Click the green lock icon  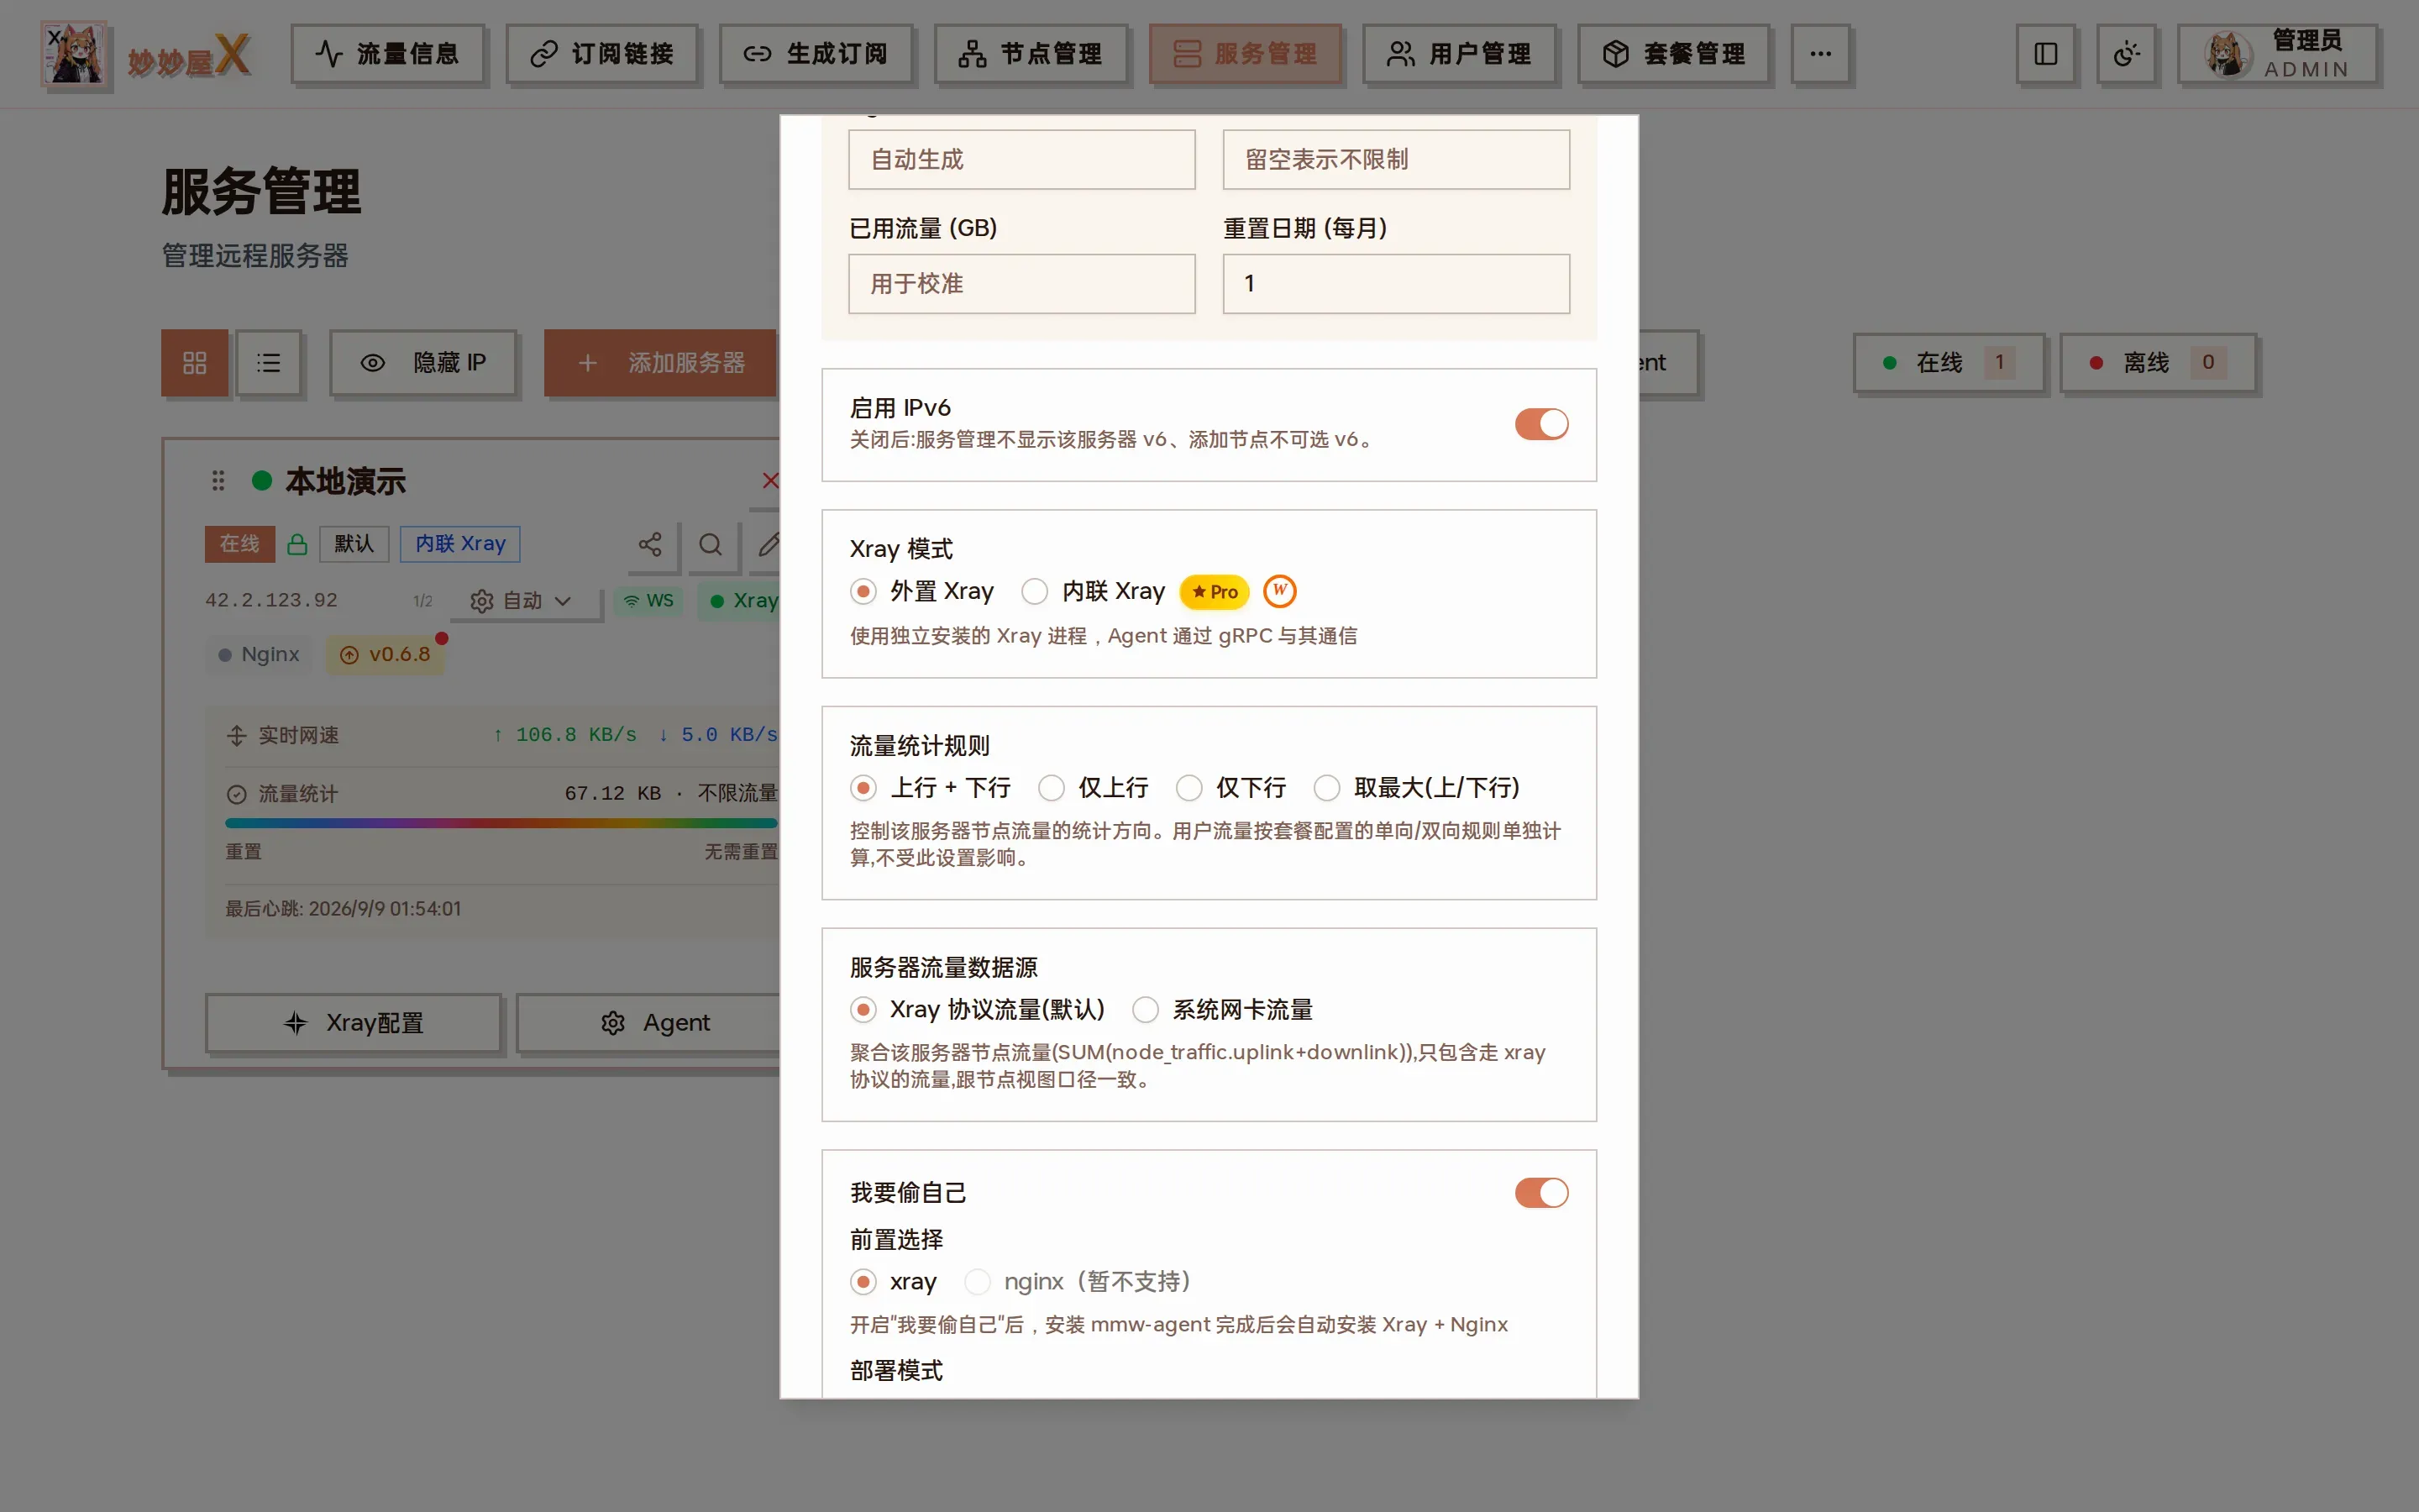click(x=296, y=544)
